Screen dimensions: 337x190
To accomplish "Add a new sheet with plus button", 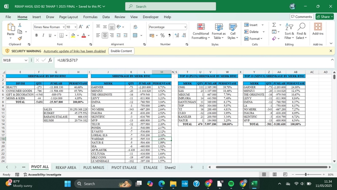I will pos(192,167).
